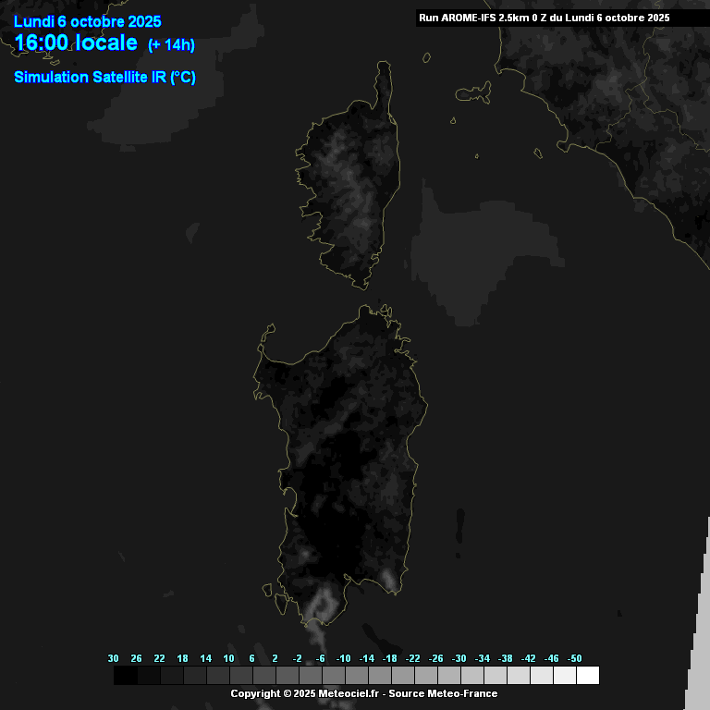The height and width of the screenshot is (710, 710).
Task: Click the legend swatch under label 14
Action: 194,676
